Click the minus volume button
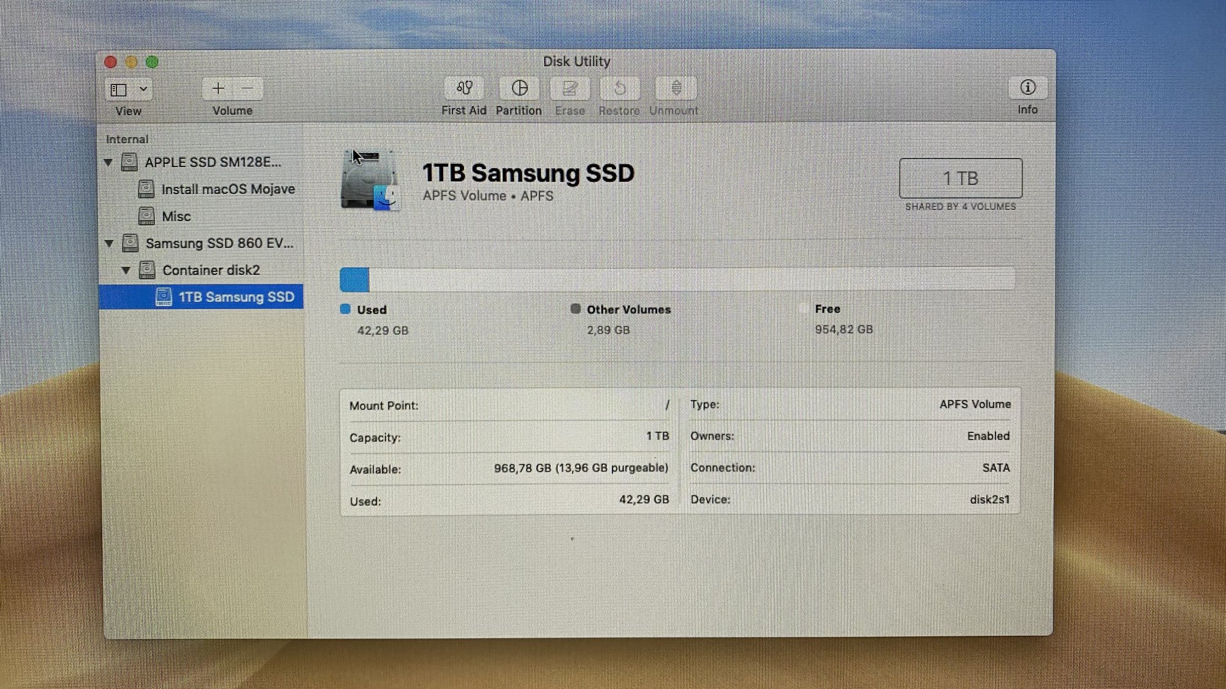This screenshot has height=689, width=1226. pos(248,89)
